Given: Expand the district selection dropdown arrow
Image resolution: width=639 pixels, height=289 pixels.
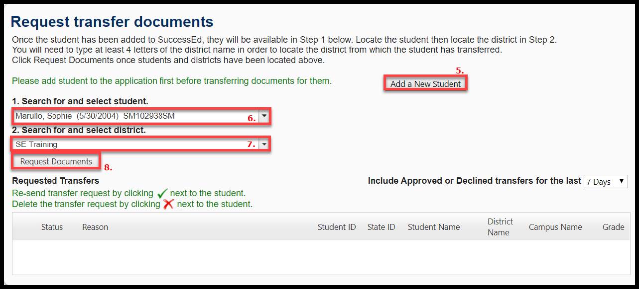Looking at the screenshot, I should 264,144.
